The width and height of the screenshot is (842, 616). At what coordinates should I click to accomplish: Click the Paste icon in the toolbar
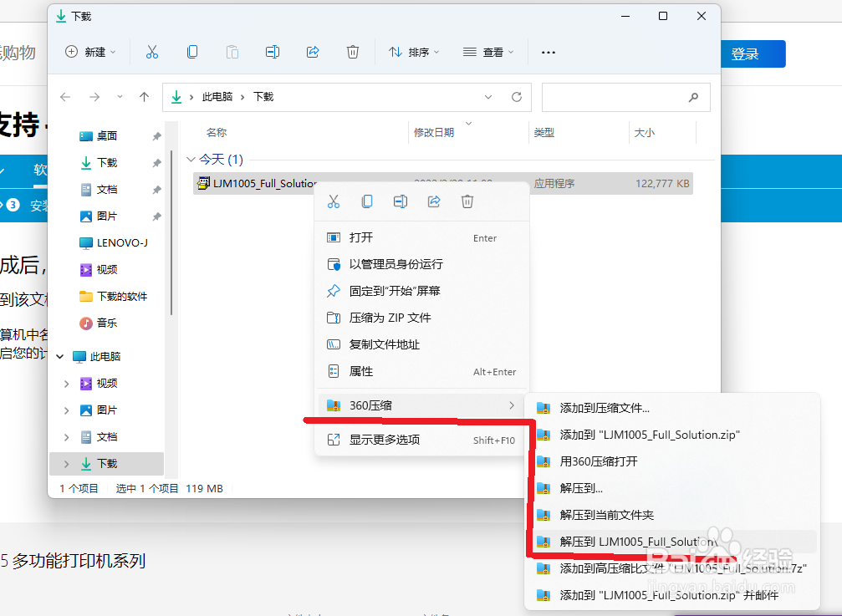coord(232,52)
